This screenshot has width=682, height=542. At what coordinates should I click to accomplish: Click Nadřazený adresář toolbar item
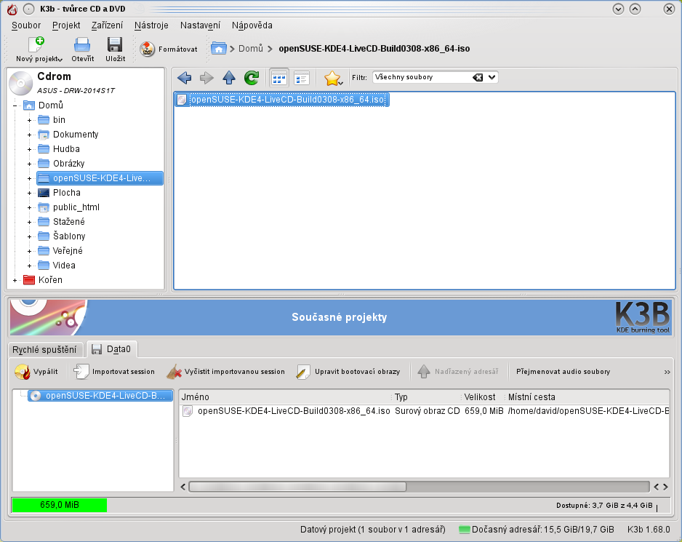[x=458, y=372]
